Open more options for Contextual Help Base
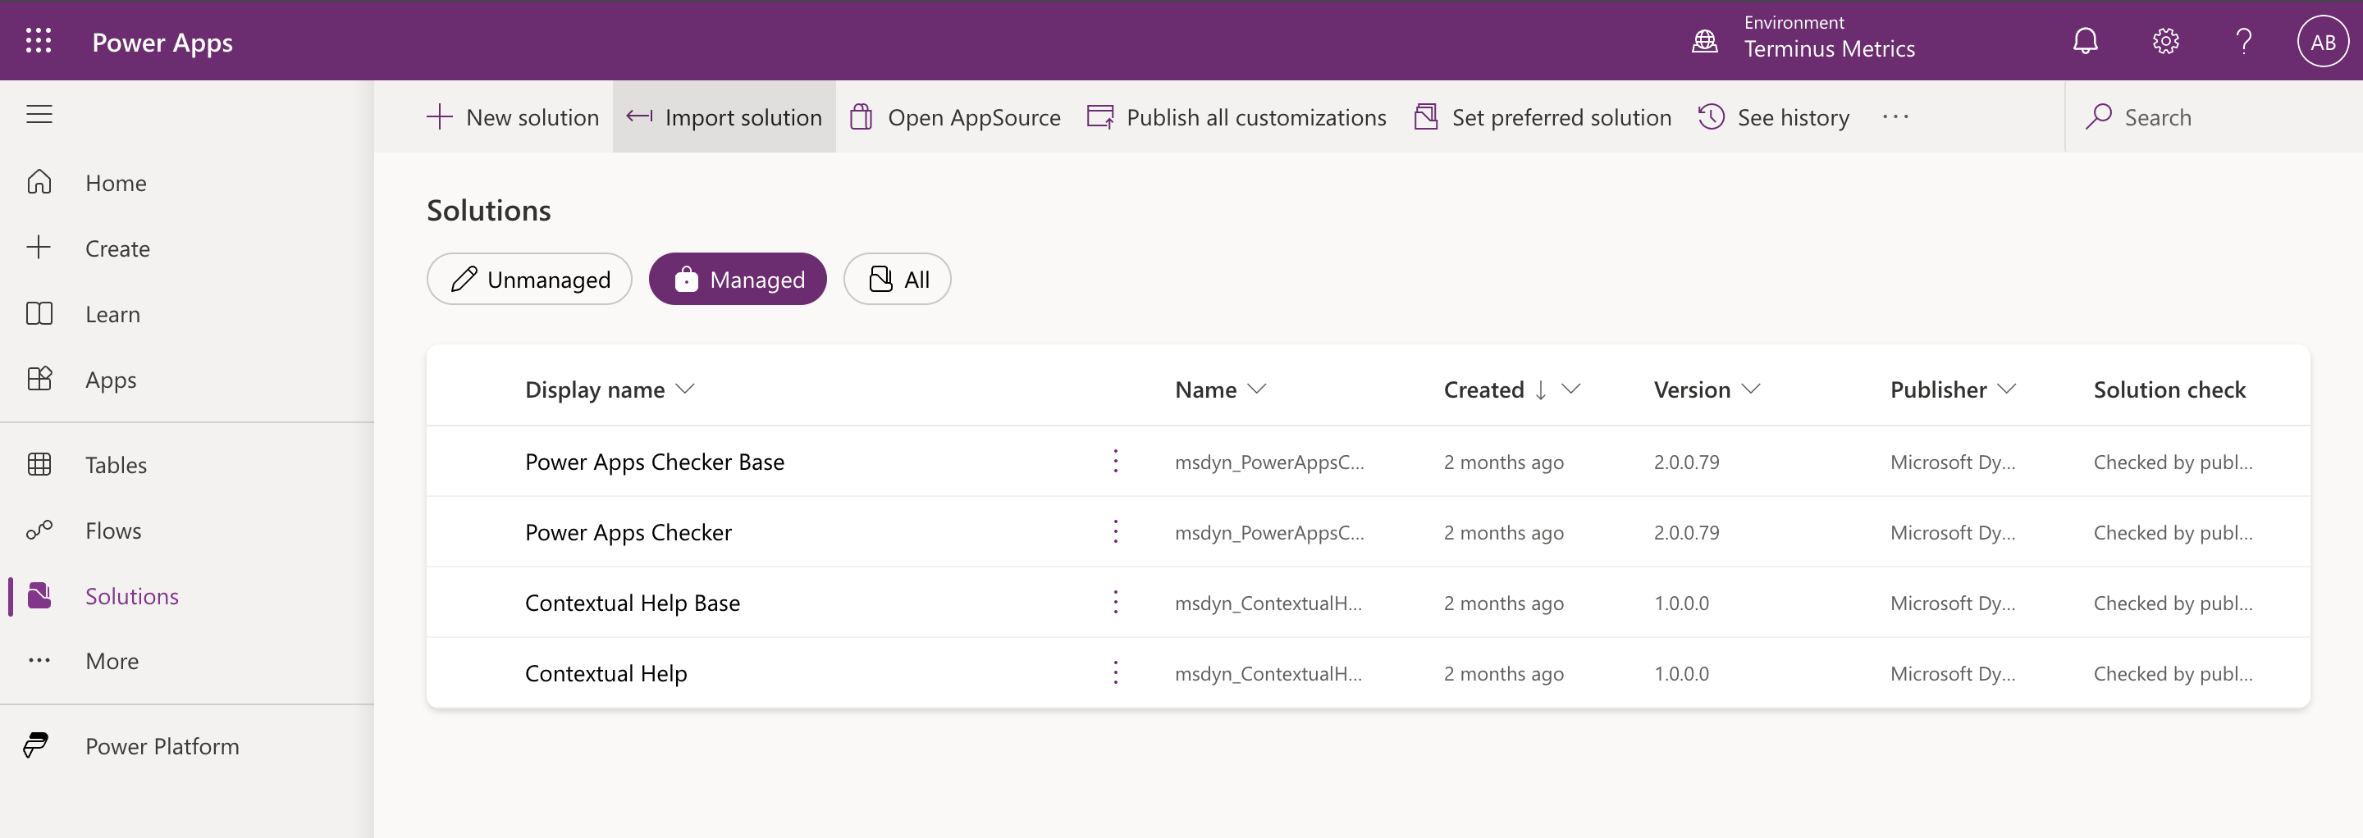 1116,603
